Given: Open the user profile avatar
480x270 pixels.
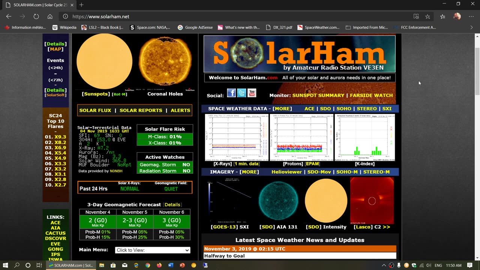Looking at the screenshot, I should [457, 16].
